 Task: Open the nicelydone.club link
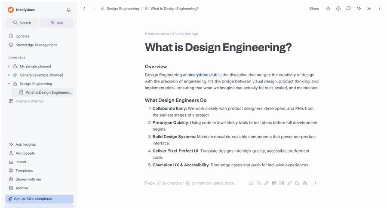tap(202, 74)
